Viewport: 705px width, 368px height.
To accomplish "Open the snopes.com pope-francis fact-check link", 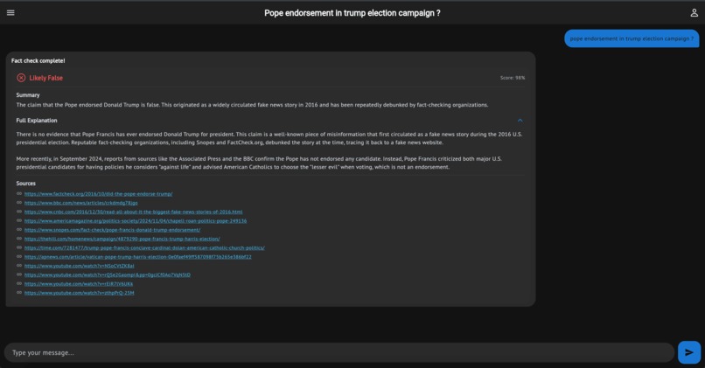I will tap(113, 230).
